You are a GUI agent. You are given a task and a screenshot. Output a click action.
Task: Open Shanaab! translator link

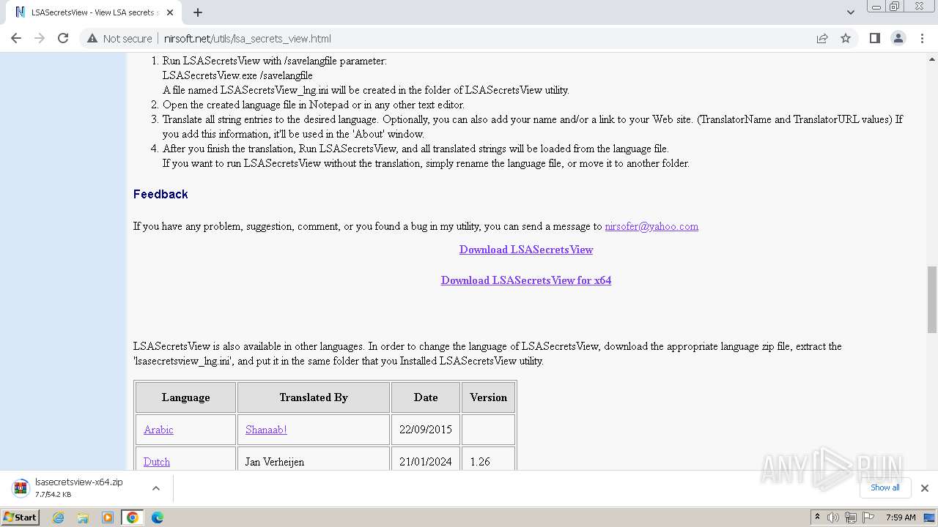click(266, 430)
